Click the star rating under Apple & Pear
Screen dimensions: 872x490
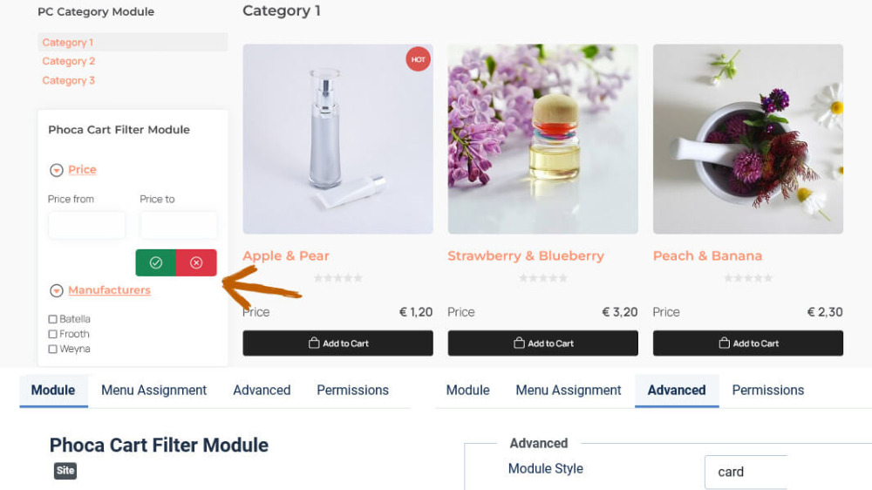337,278
